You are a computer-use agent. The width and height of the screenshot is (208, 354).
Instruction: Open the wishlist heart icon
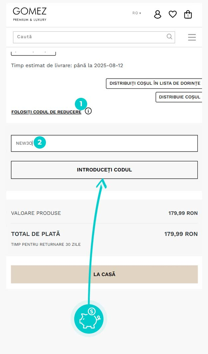pyautogui.click(x=172, y=14)
